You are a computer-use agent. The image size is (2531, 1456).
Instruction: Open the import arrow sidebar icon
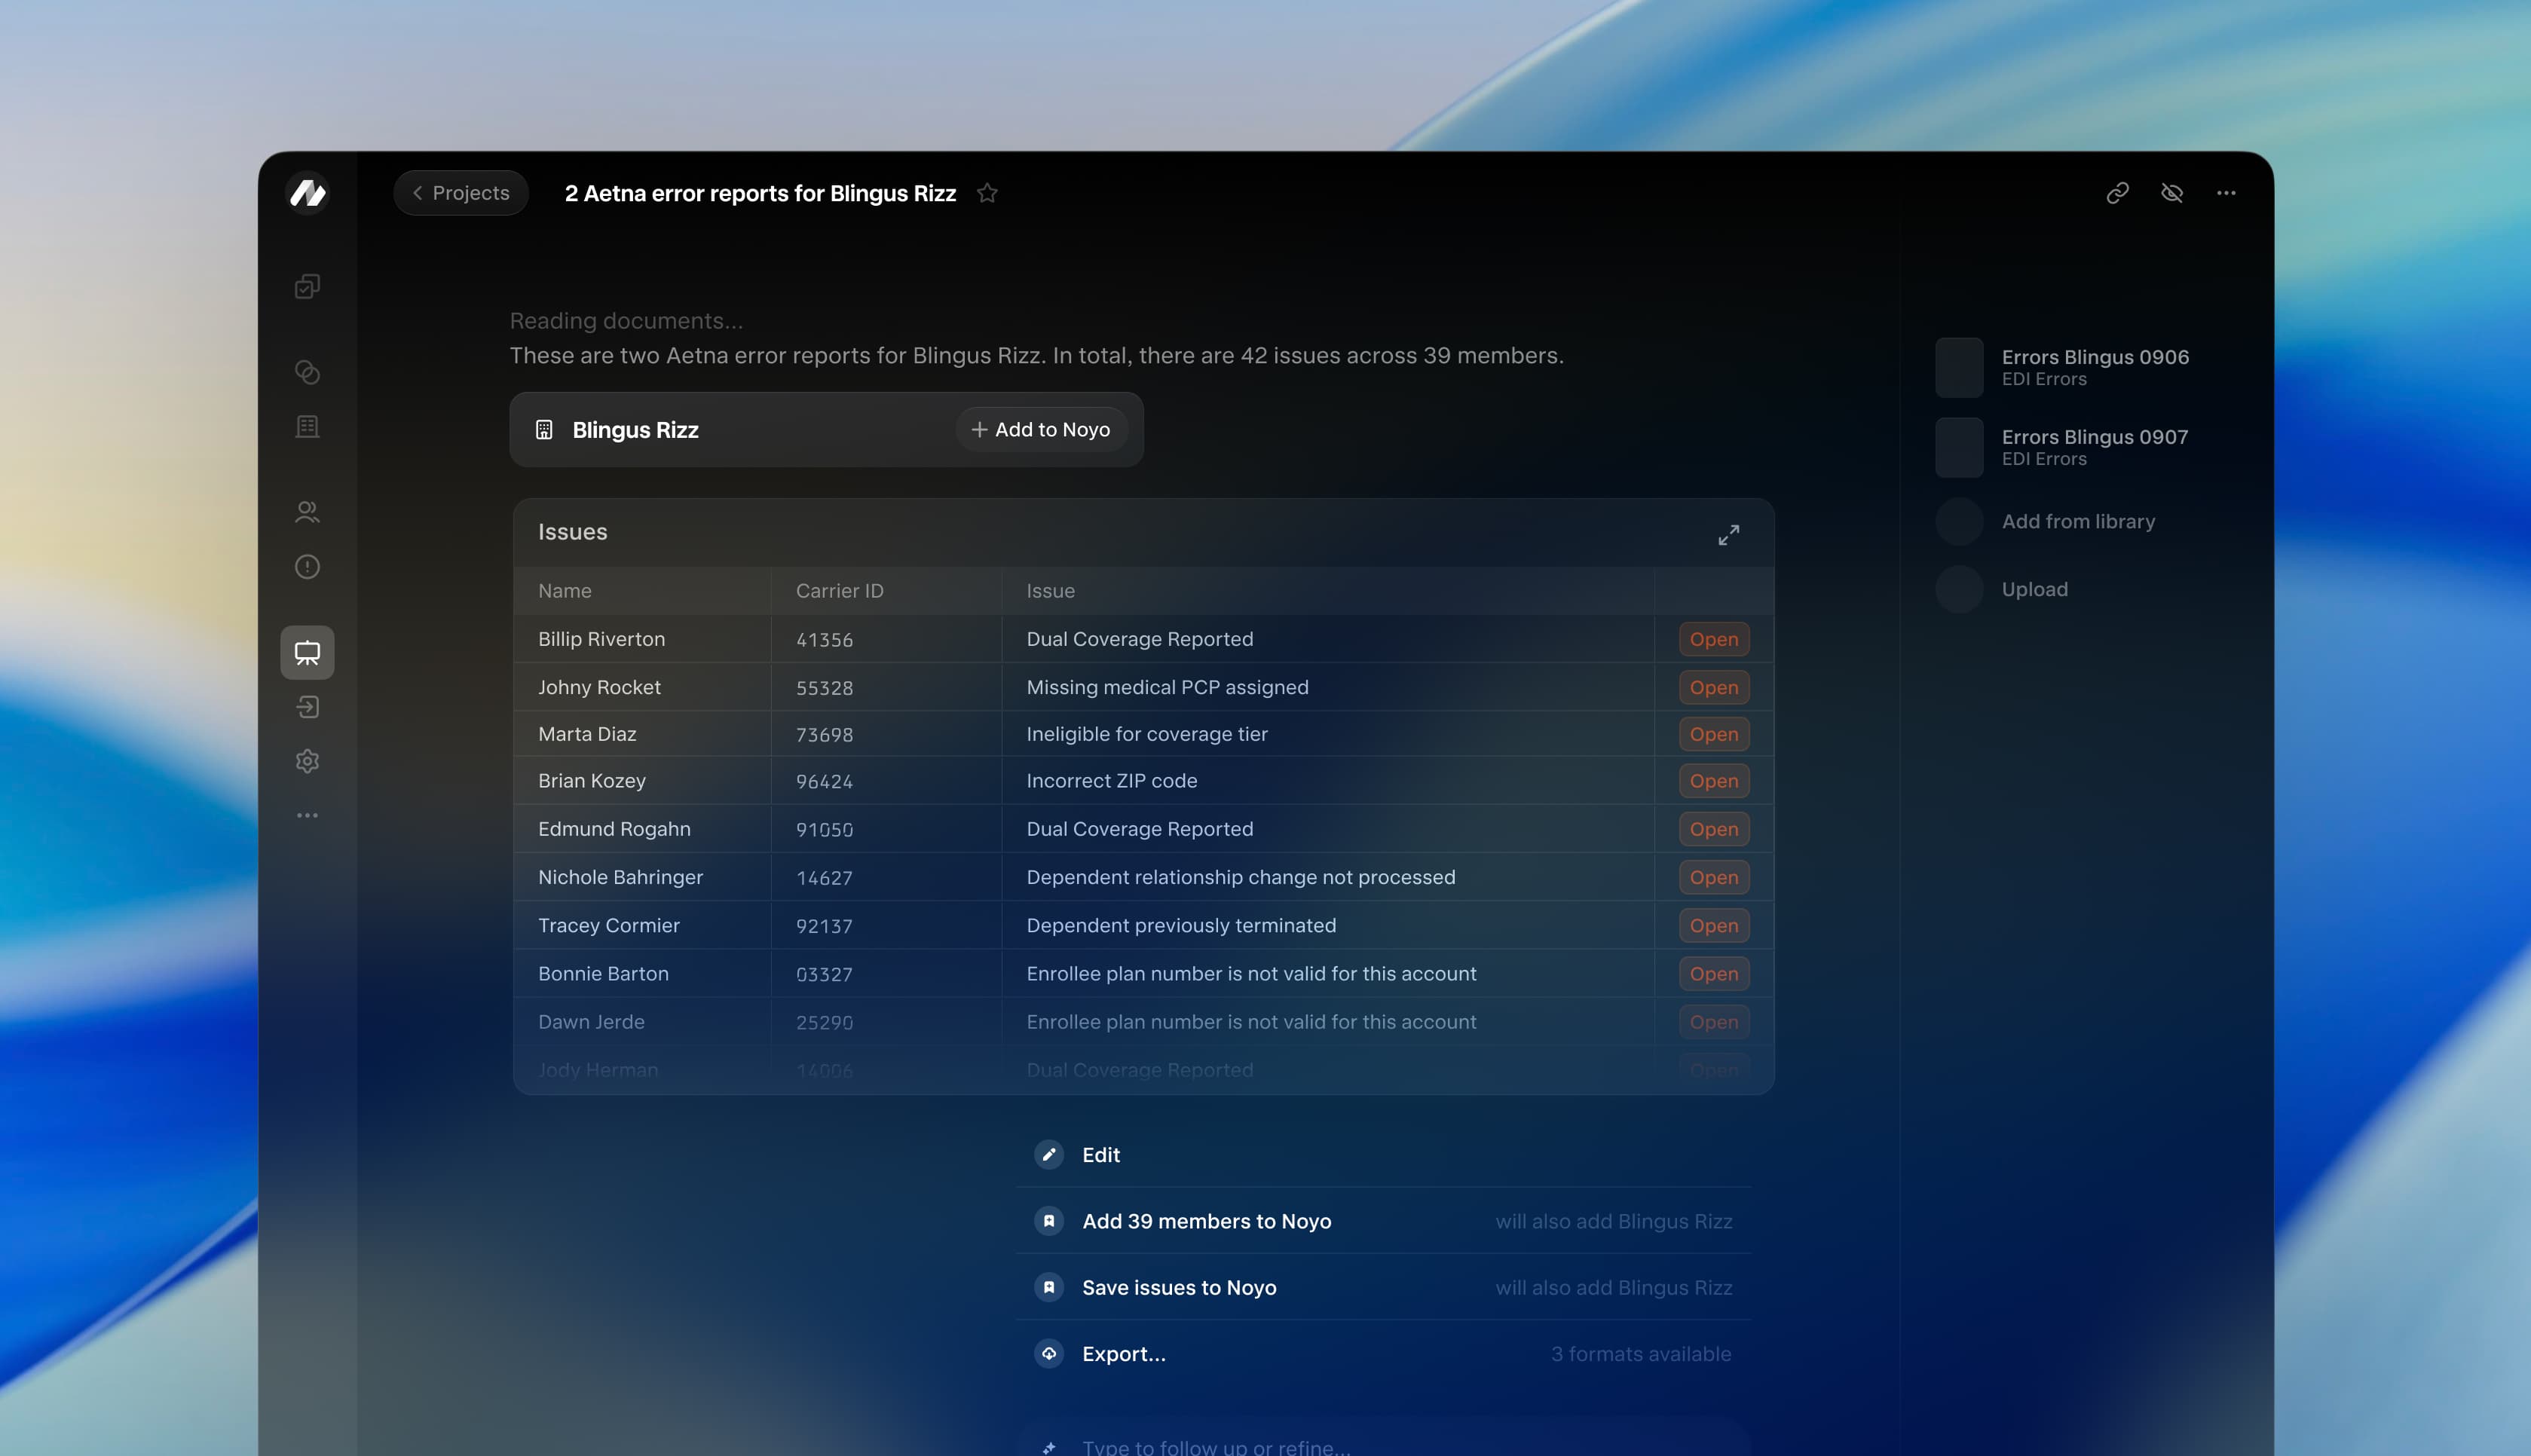pos(307,707)
